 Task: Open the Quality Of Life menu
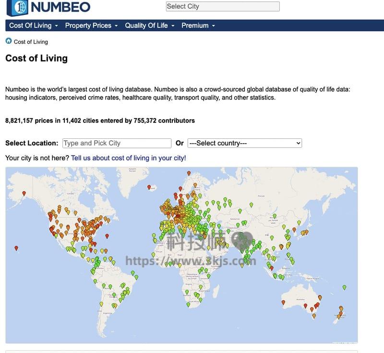pyautogui.click(x=149, y=25)
